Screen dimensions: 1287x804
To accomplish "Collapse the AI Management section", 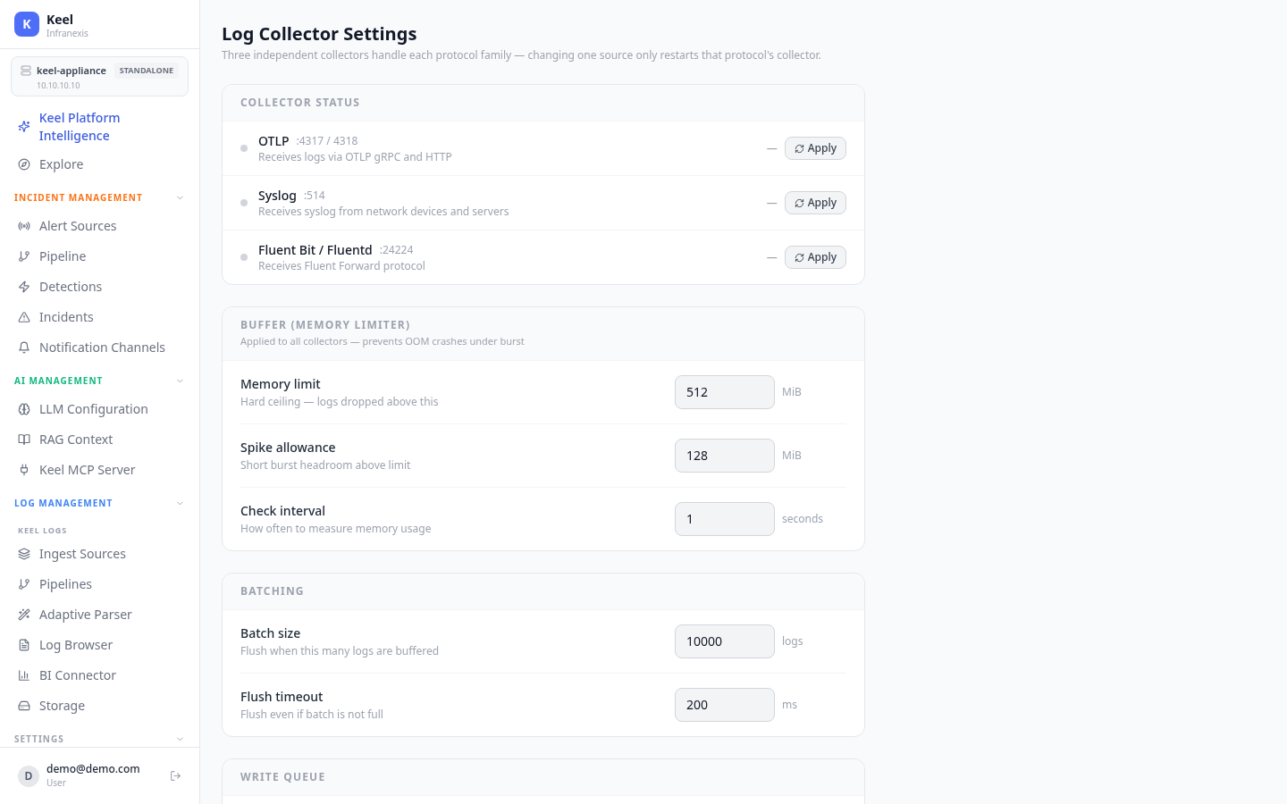I will [180, 381].
